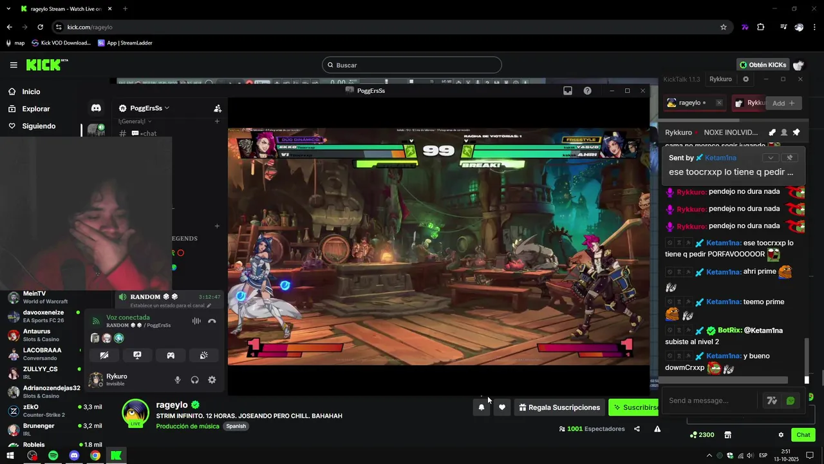Image resolution: width=824 pixels, height=464 pixels.
Task: Open Kick emote picker in KickTalk
Action: pyautogui.click(x=791, y=401)
